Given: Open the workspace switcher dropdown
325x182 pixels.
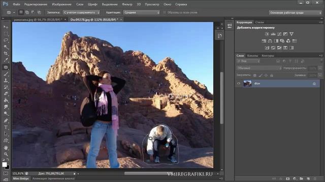Looking at the screenshot, I should coord(295,13).
